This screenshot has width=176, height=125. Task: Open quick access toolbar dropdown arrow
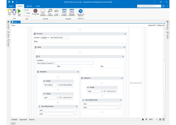[17, 2]
